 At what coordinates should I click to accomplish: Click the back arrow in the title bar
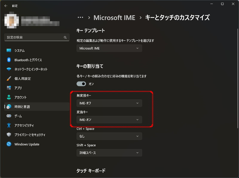point(6,6)
